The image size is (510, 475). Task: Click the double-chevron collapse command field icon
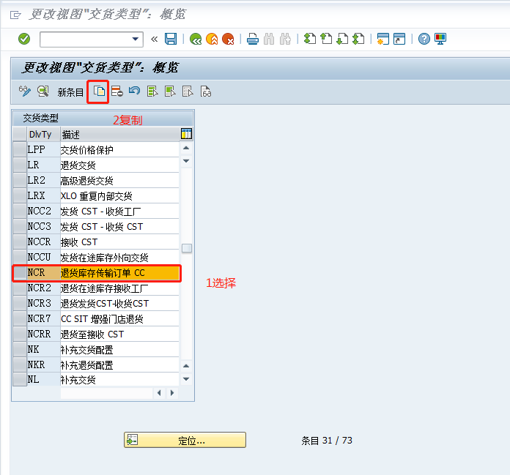[154, 40]
